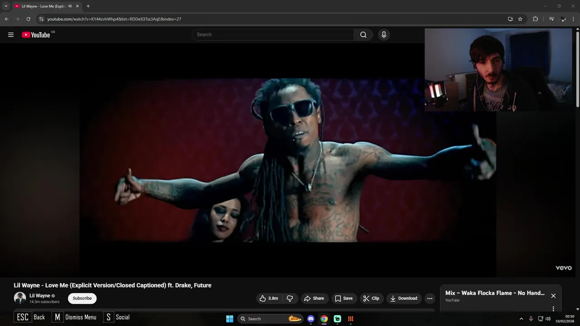Open the tray network display icon
Image resolution: width=580 pixels, height=326 pixels.
click(x=541, y=319)
